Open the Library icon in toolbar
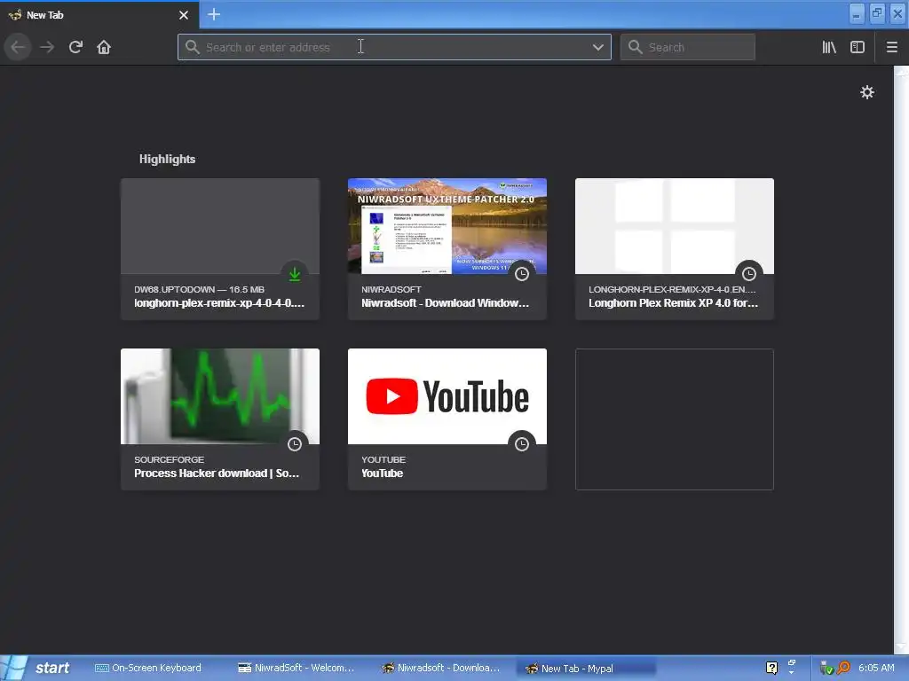The width and height of the screenshot is (909, 681). 829,47
